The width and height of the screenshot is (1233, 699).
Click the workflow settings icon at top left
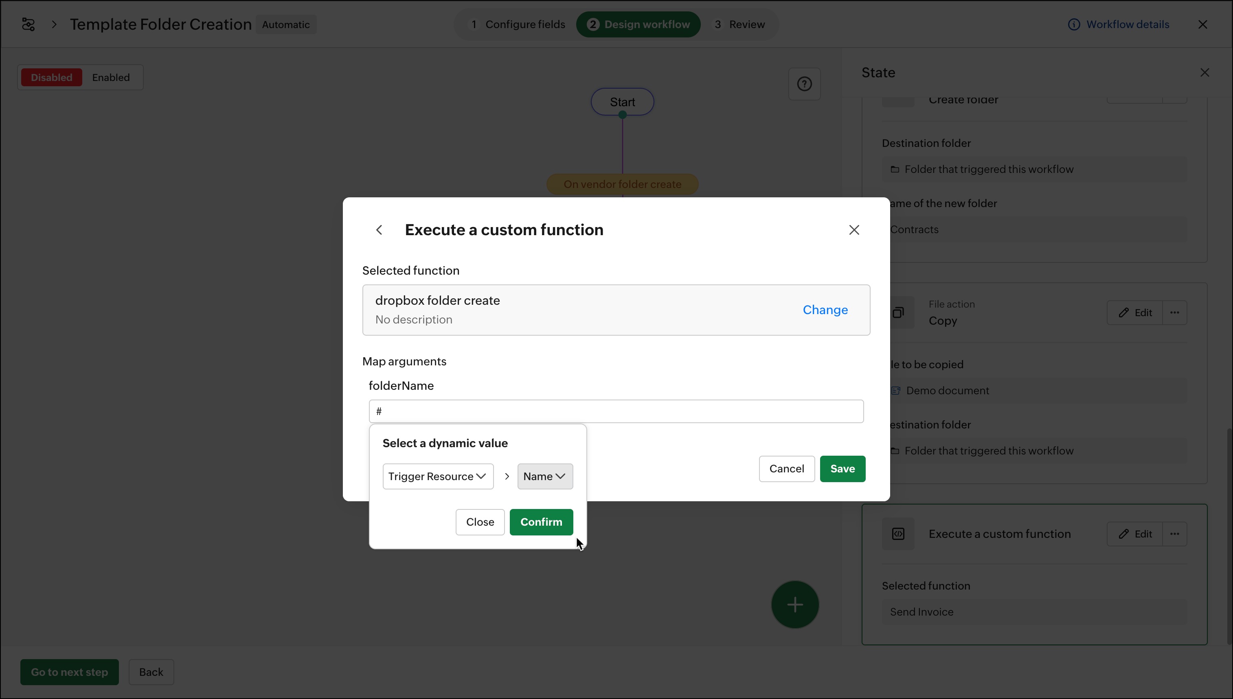[29, 24]
